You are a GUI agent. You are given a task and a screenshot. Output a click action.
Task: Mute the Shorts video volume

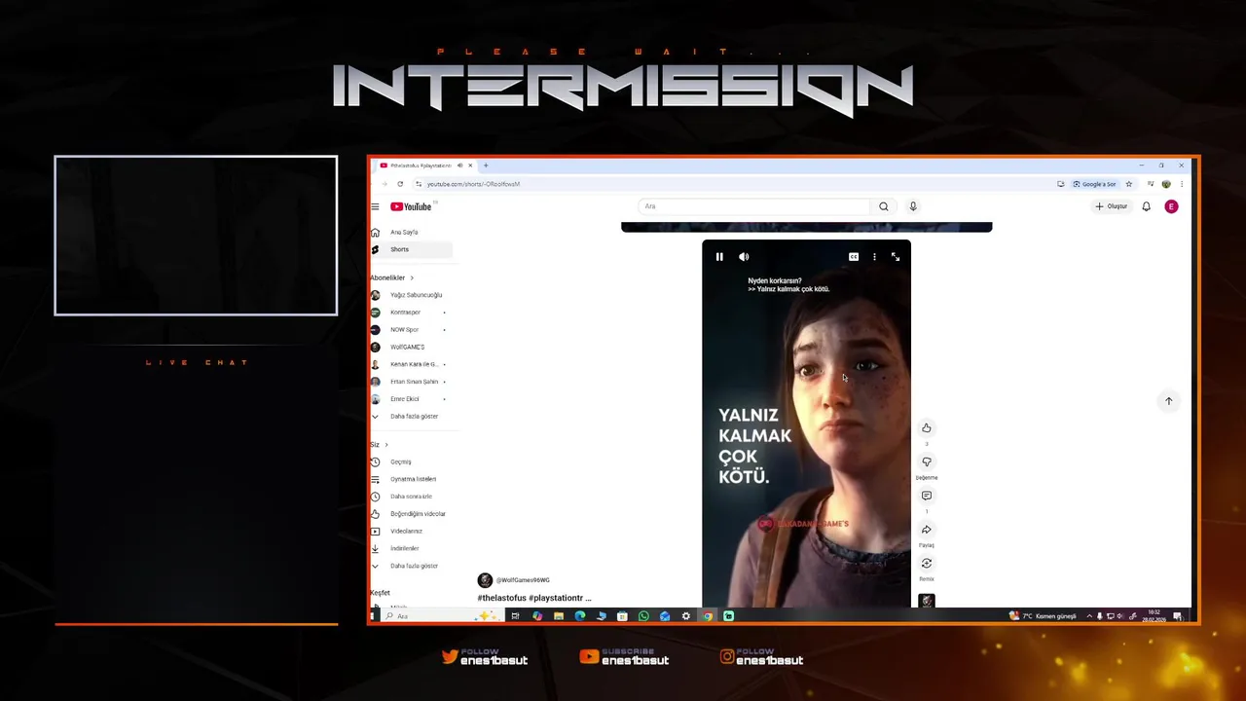(x=744, y=257)
